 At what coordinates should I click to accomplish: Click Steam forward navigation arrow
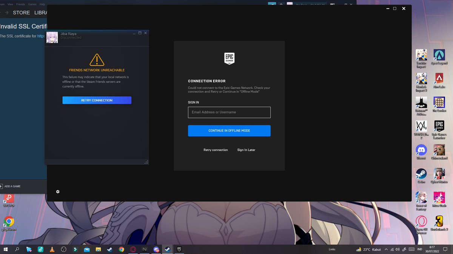tap(6, 12)
